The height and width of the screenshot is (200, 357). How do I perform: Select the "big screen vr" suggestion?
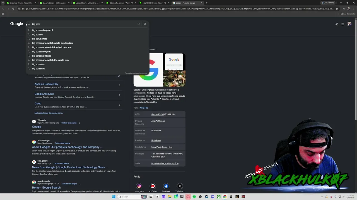point(39,64)
